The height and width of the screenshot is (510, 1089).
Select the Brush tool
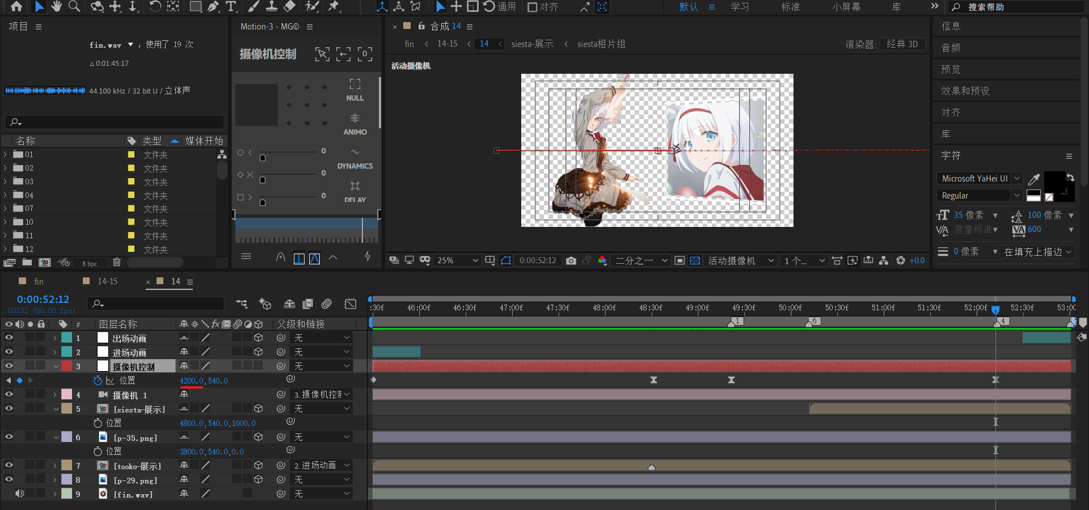[254, 6]
